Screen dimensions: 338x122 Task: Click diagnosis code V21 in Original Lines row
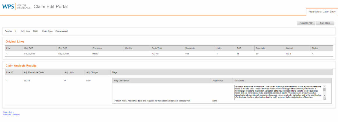[x=187, y=54]
